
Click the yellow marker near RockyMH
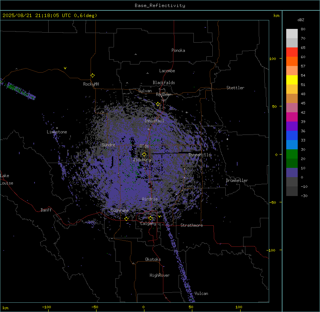point(92,75)
